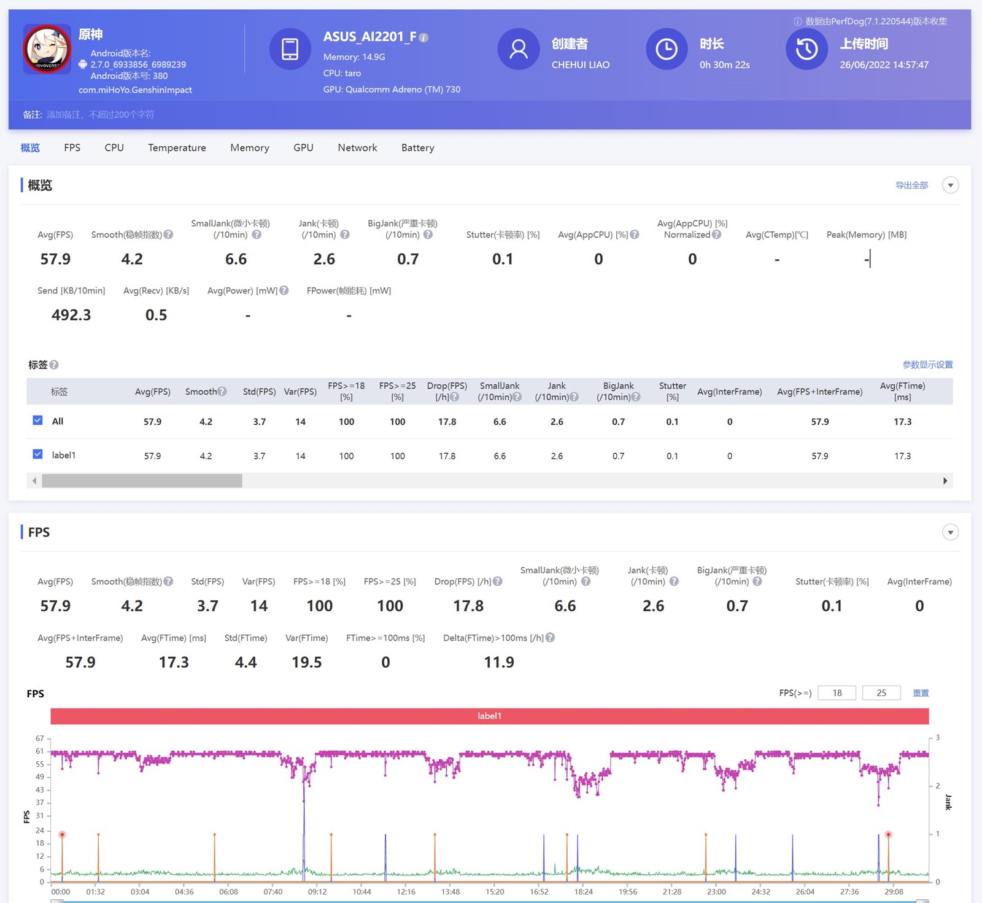Click help icon next to Jank(/10min) in overview

(345, 234)
